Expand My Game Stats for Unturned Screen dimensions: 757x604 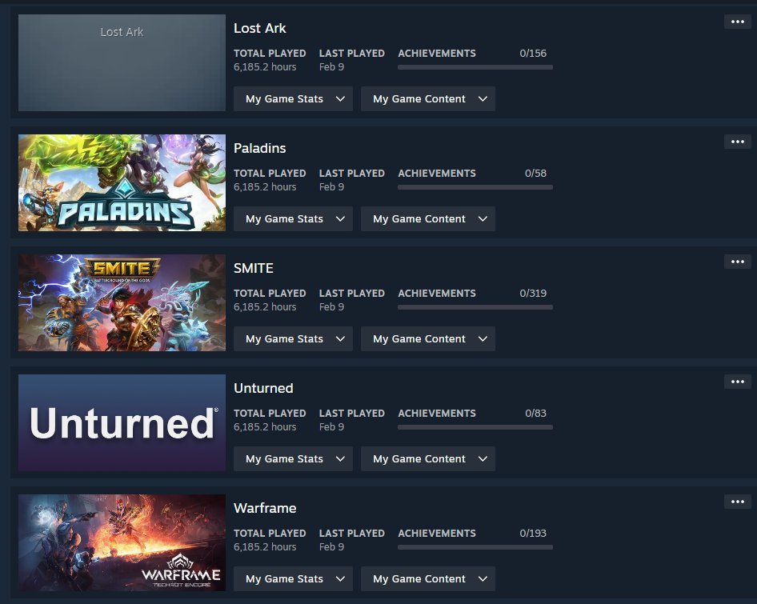tap(293, 458)
